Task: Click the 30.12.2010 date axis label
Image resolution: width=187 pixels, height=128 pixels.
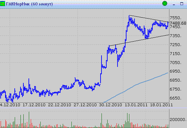Action: pos(110,105)
